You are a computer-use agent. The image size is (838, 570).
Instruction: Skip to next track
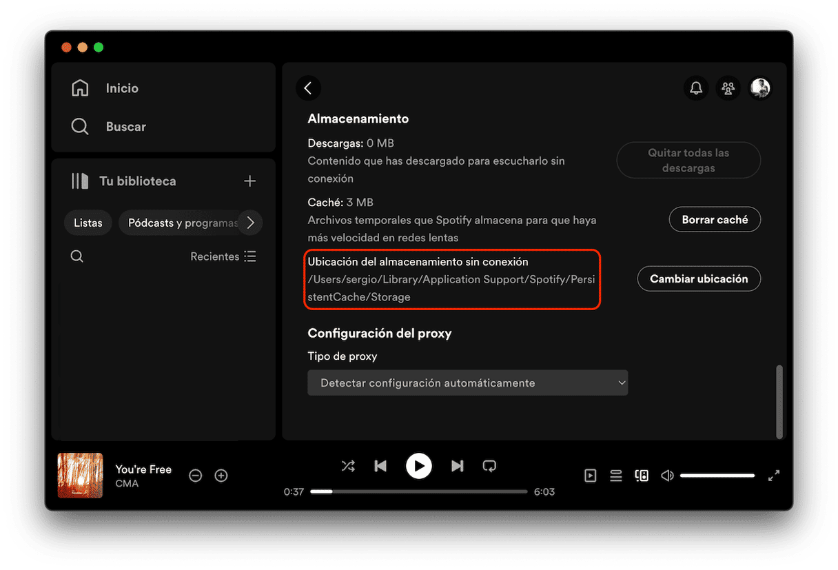[x=457, y=467]
